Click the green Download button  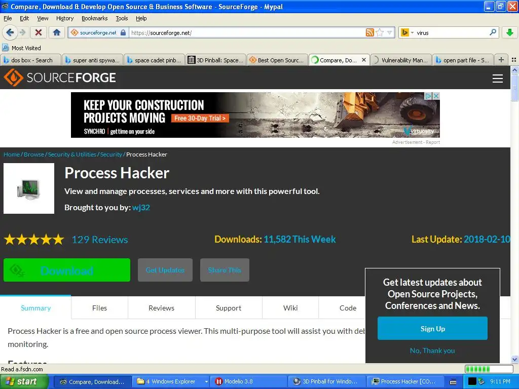[x=67, y=270]
